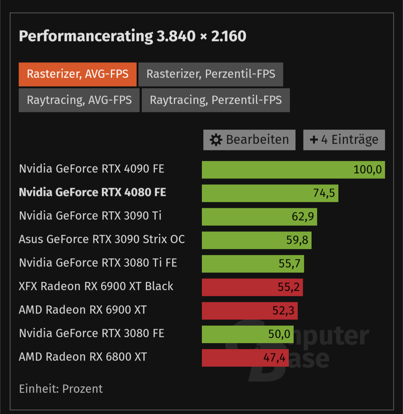Select the AMD Radeon RX 6900 XT label
The width and height of the screenshot is (403, 414).
click(x=82, y=310)
